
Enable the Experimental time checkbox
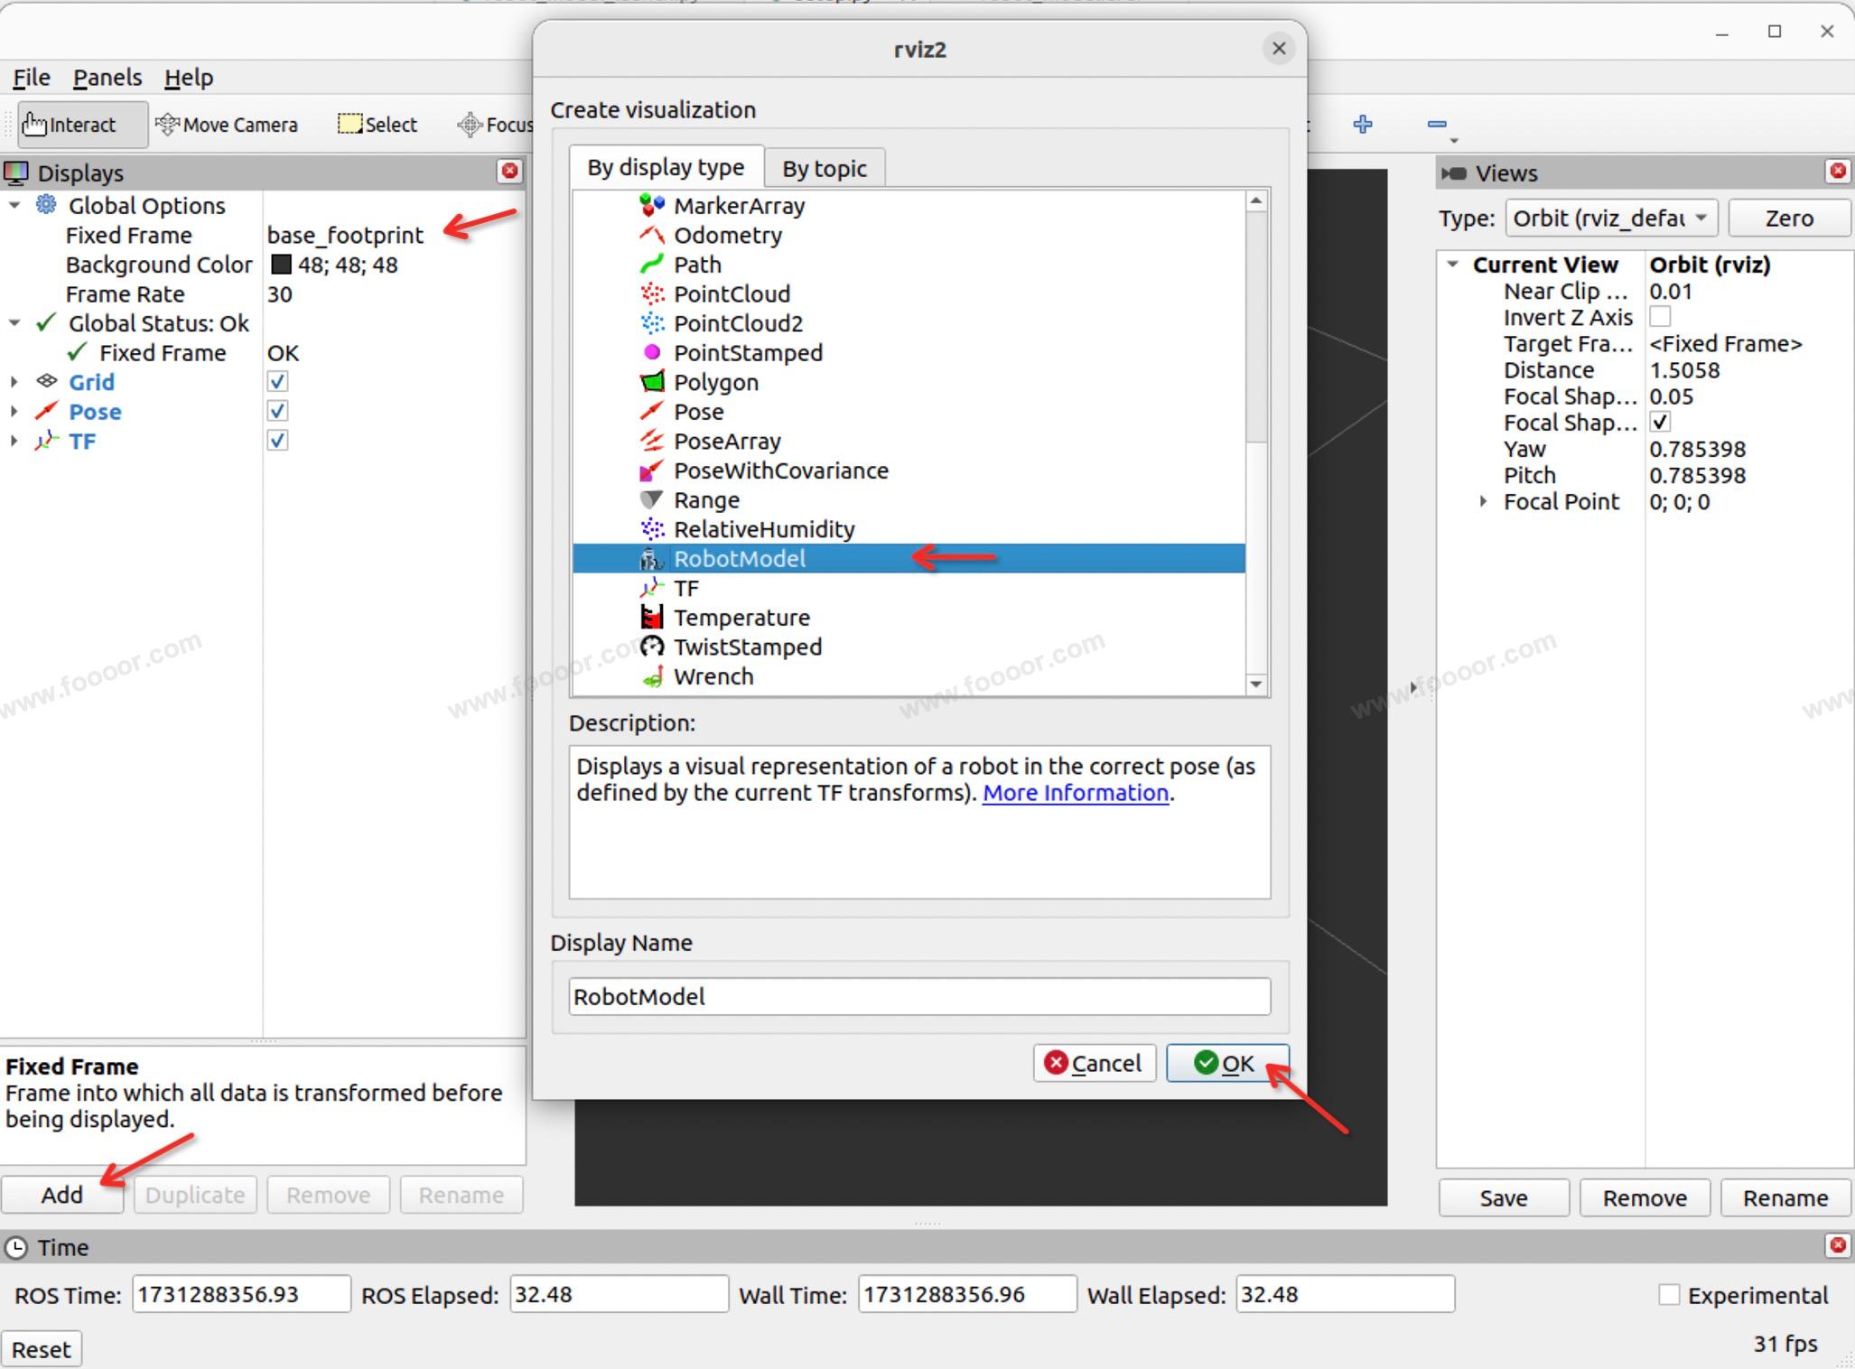[x=1669, y=1295]
